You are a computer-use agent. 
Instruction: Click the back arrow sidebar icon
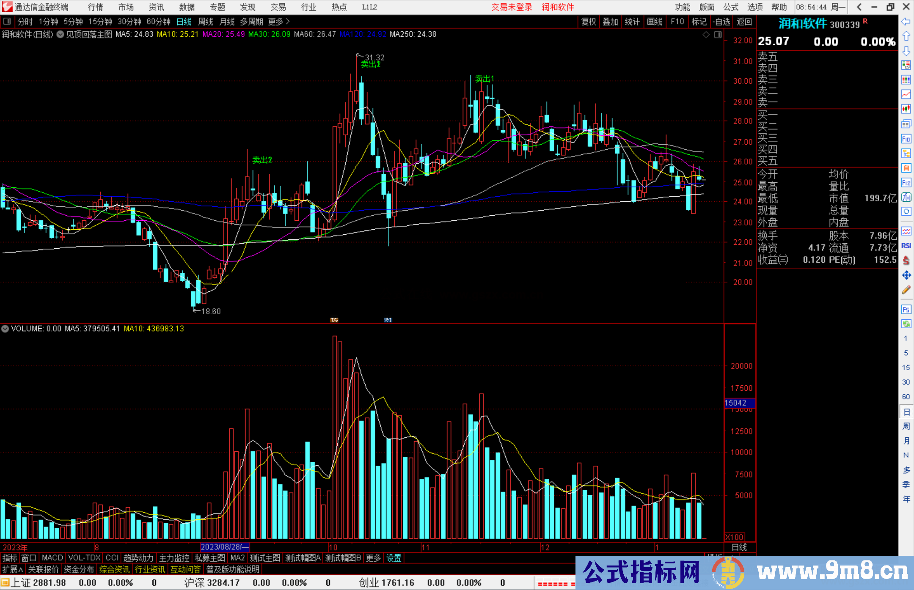906,22
